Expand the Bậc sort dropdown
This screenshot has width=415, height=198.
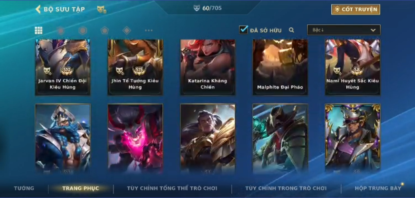344,30
